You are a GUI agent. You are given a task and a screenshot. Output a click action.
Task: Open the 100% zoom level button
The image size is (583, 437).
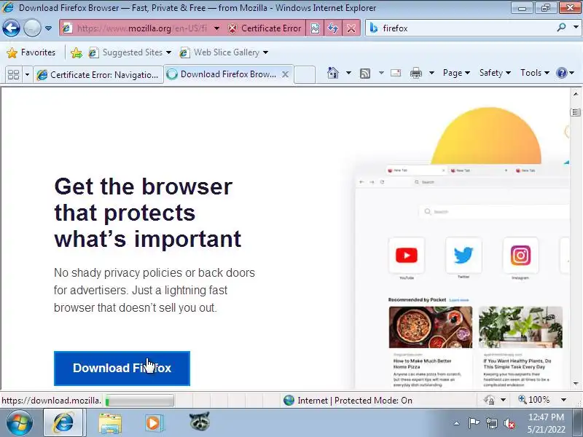pyautogui.click(x=534, y=400)
